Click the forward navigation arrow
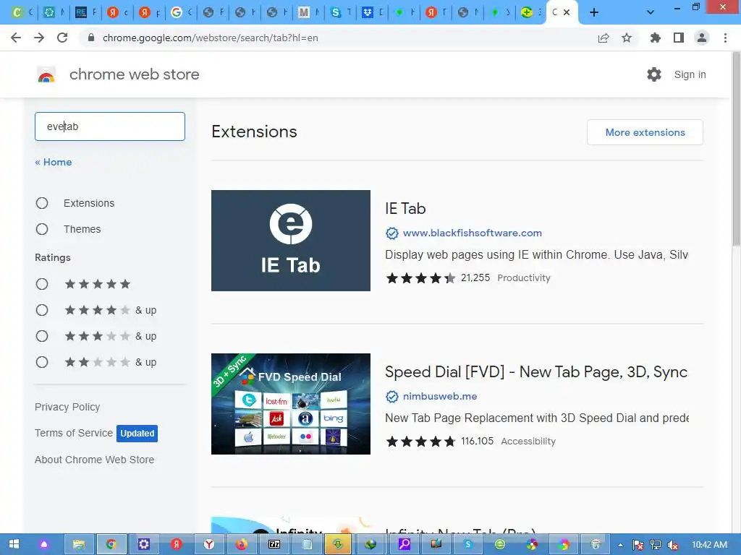This screenshot has height=555, width=741. 39,38
